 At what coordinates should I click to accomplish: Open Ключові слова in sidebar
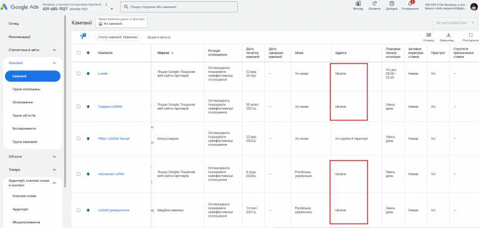24,196
